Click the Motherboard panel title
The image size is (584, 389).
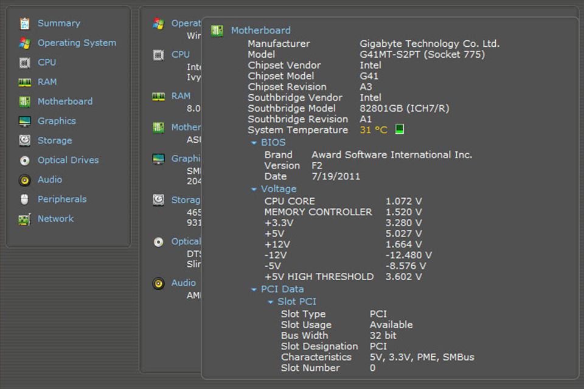(x=260, y=30)
